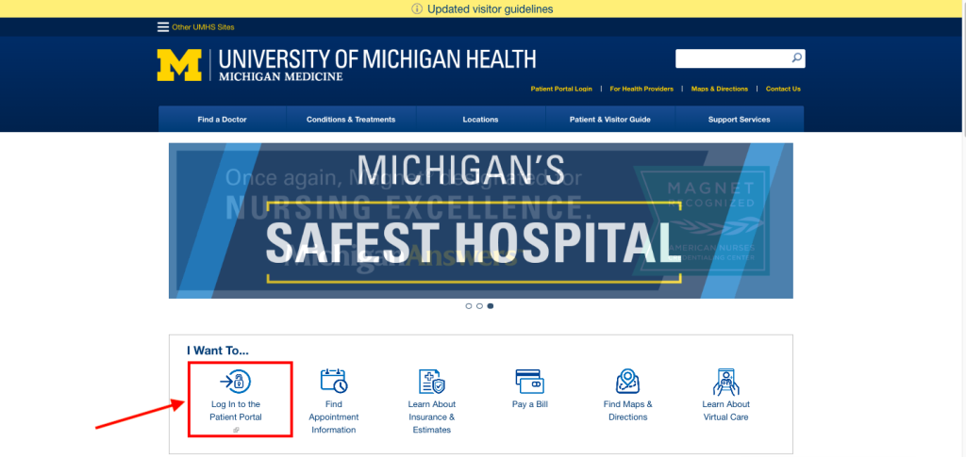Click Log In to the Patient Portal text
966x457 pixels.
236,411
